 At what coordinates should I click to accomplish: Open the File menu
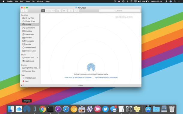(16, 1)
